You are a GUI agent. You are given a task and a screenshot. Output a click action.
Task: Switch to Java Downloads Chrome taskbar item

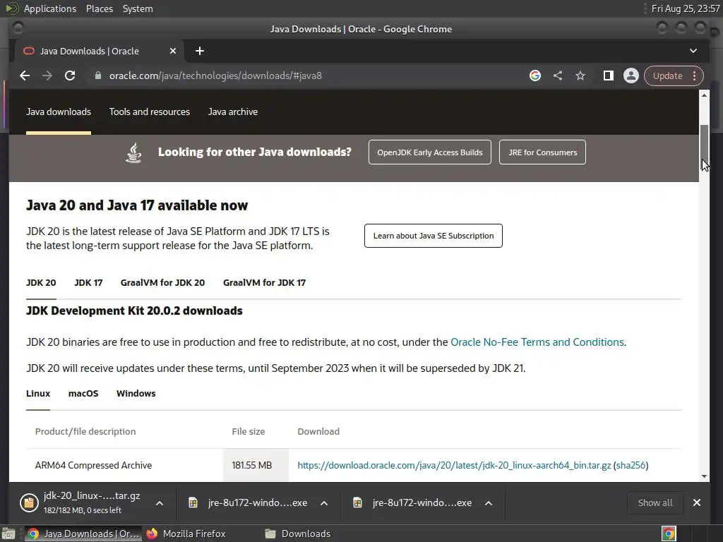pos(83,534)
